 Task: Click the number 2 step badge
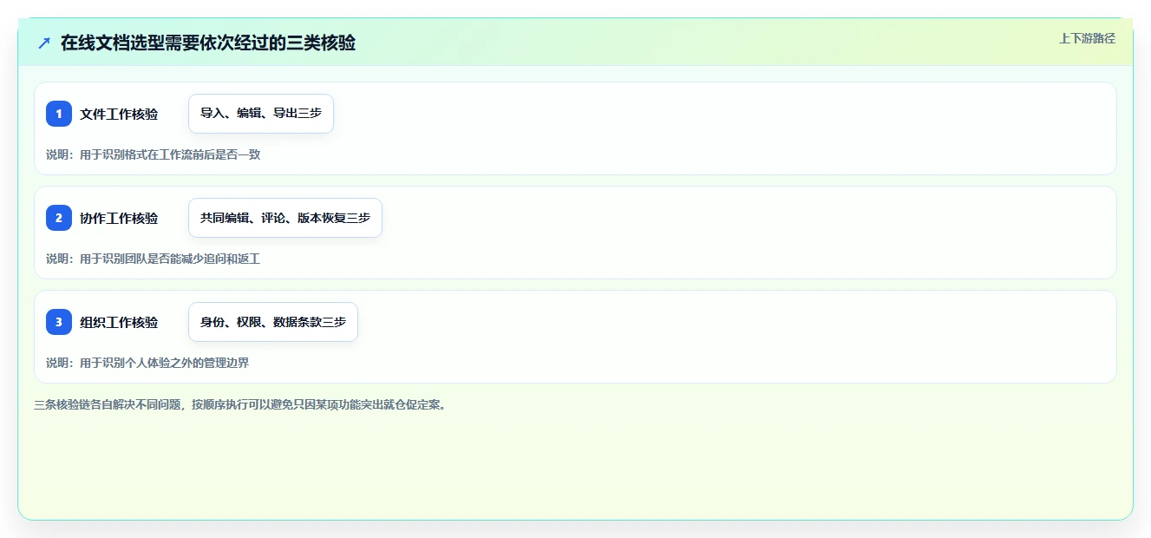click(59, 218)
